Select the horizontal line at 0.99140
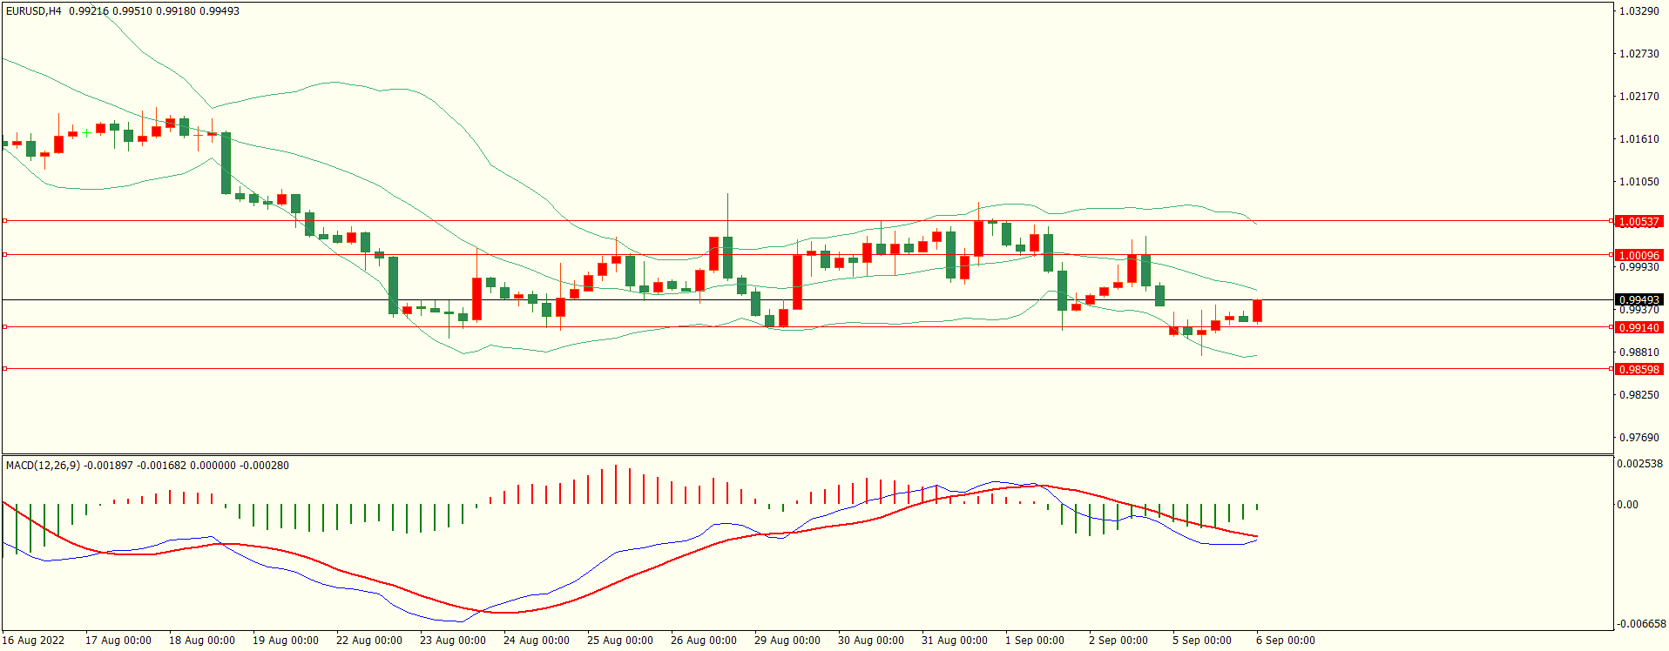 click(x=807, y=327)
